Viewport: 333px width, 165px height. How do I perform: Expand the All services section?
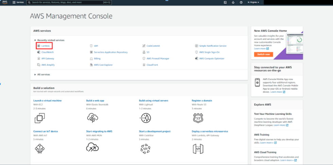(x=35, y=74)
